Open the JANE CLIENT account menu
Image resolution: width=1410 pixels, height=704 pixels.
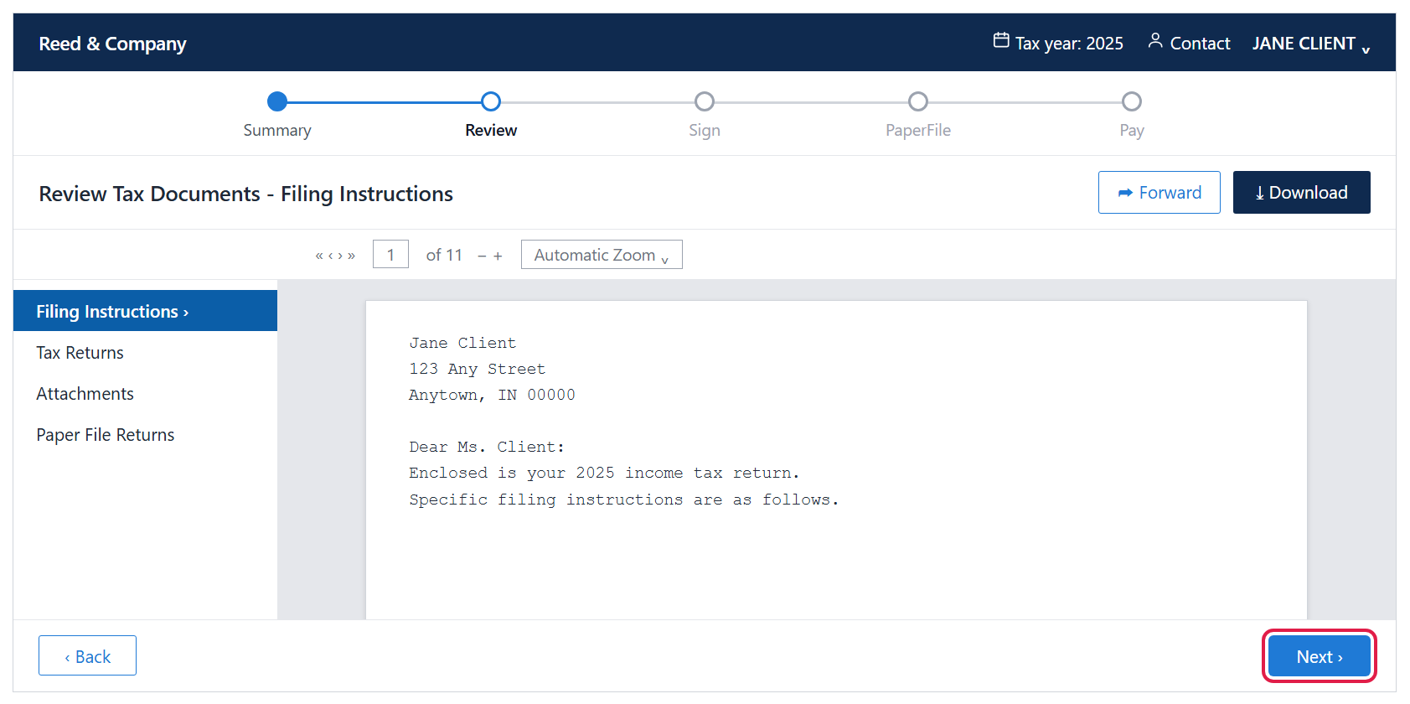point(1311,44)
